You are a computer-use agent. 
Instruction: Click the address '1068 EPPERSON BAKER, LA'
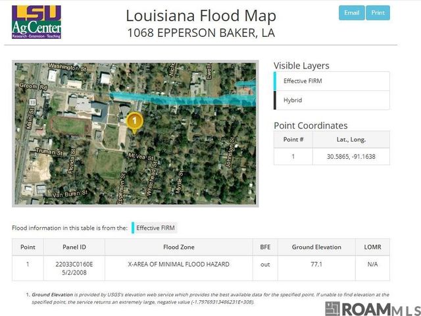click(x=201, y=33)
